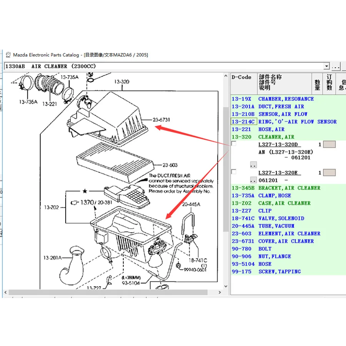
Task: Select row 13-735A CLAMP, HOSE
Action: [288, 196]
